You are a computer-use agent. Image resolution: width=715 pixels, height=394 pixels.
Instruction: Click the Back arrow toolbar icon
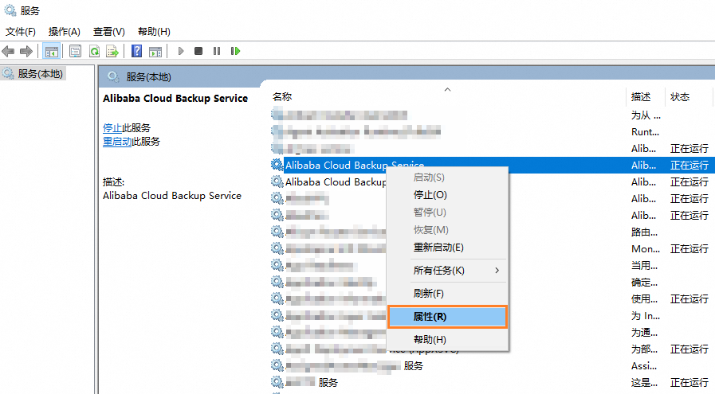(8, 51)
